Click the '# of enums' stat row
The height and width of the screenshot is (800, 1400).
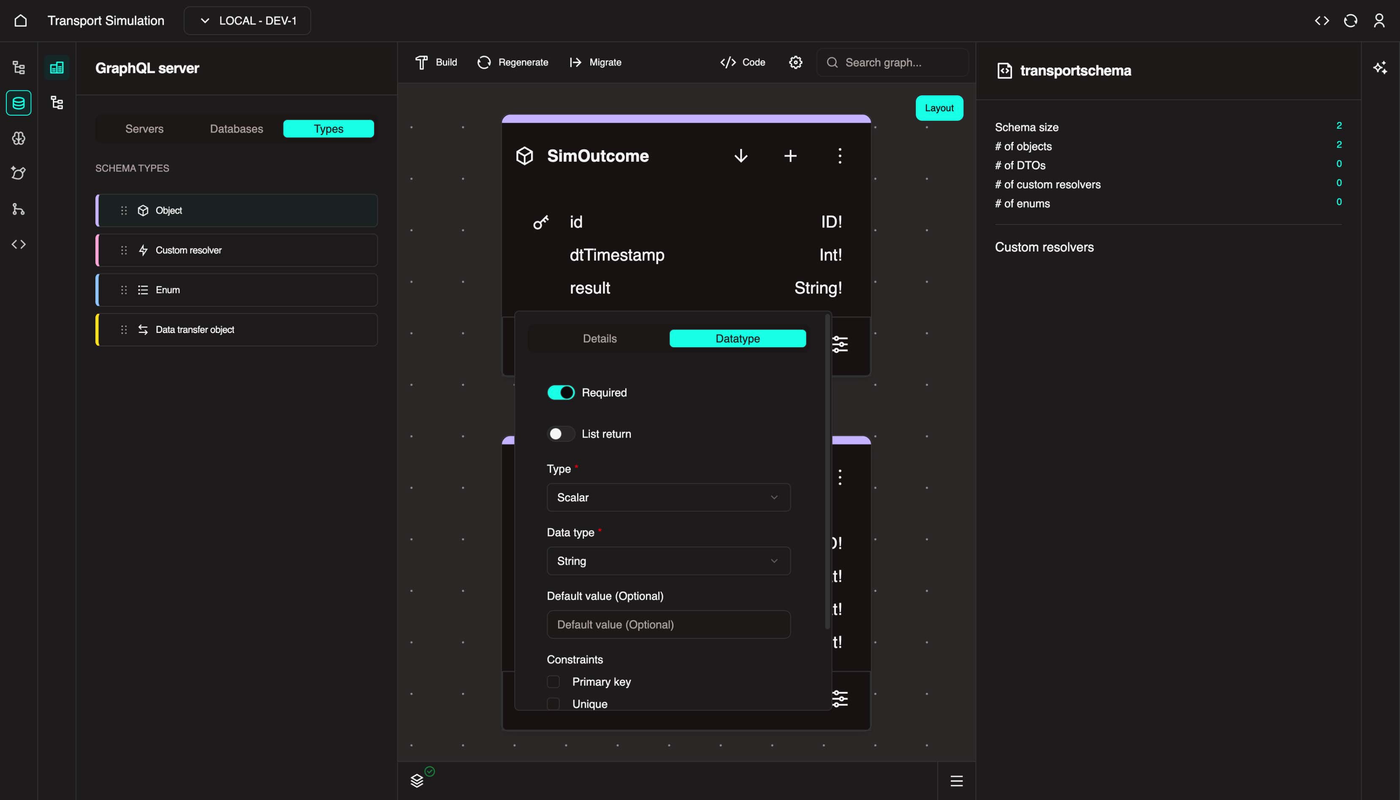click(x=1168, y=203)
